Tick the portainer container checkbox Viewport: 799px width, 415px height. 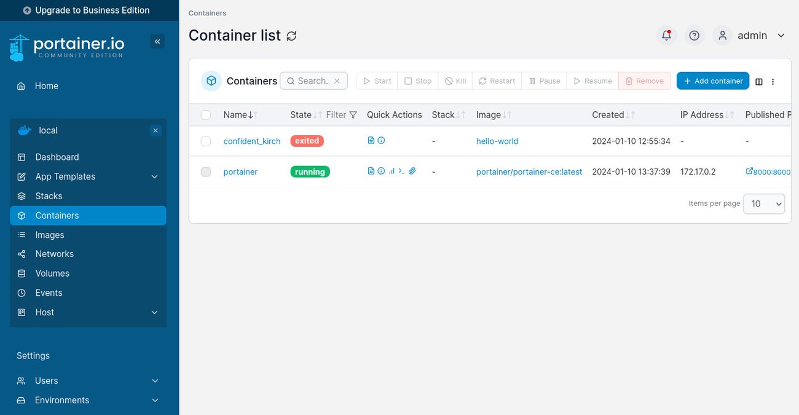(206, 172)
